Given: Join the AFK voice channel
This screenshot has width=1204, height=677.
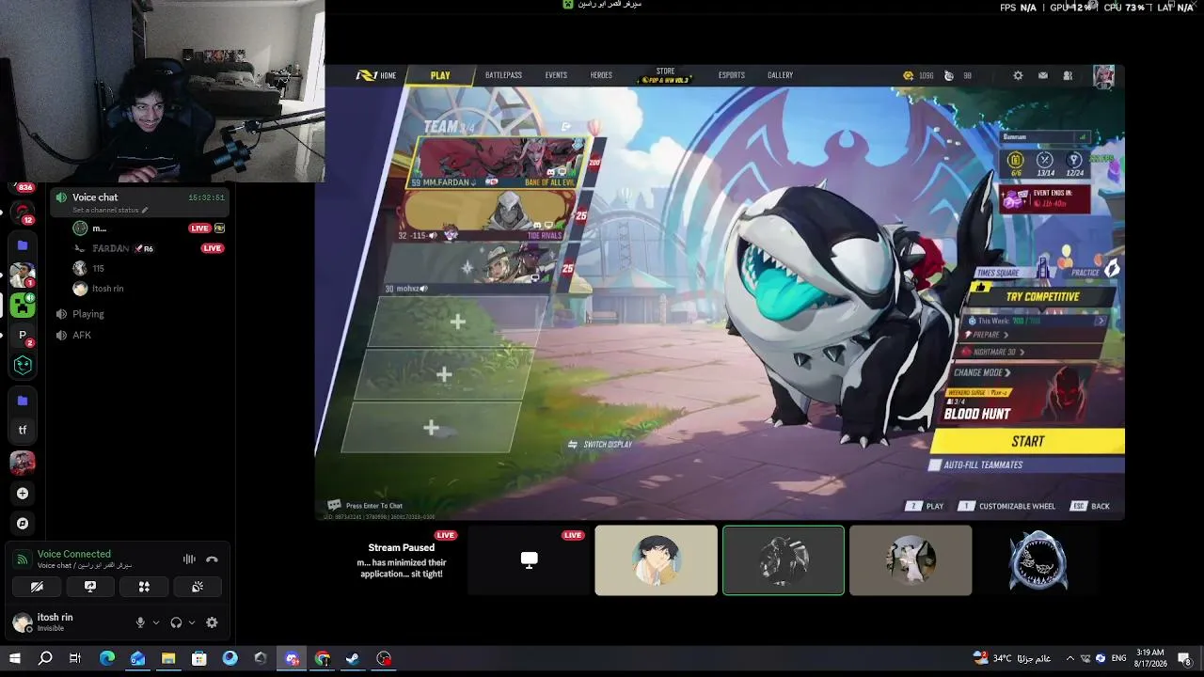Looking at the screenshot, I should pos(81,335).
